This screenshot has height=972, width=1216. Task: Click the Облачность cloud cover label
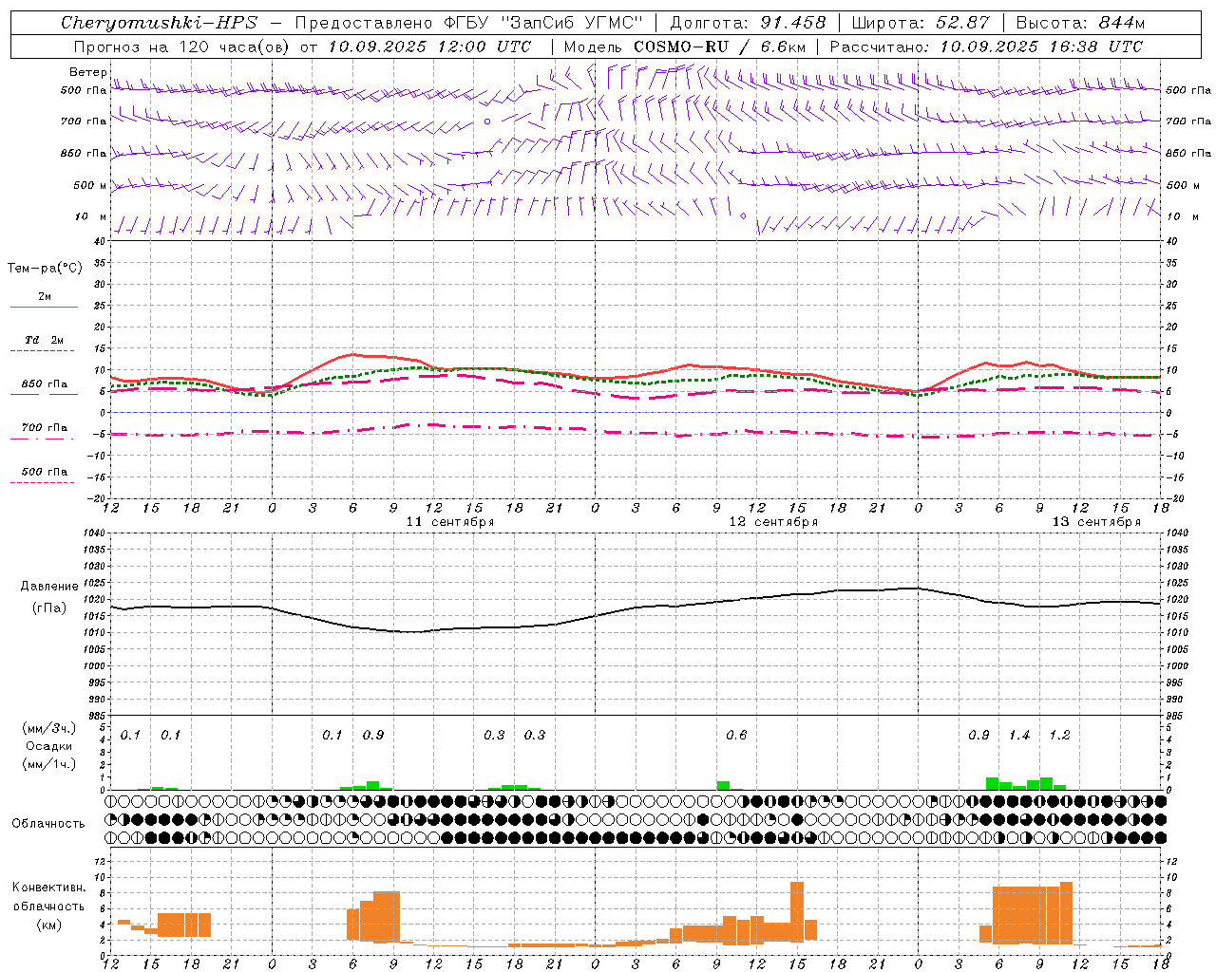click(x=48, y=824)
